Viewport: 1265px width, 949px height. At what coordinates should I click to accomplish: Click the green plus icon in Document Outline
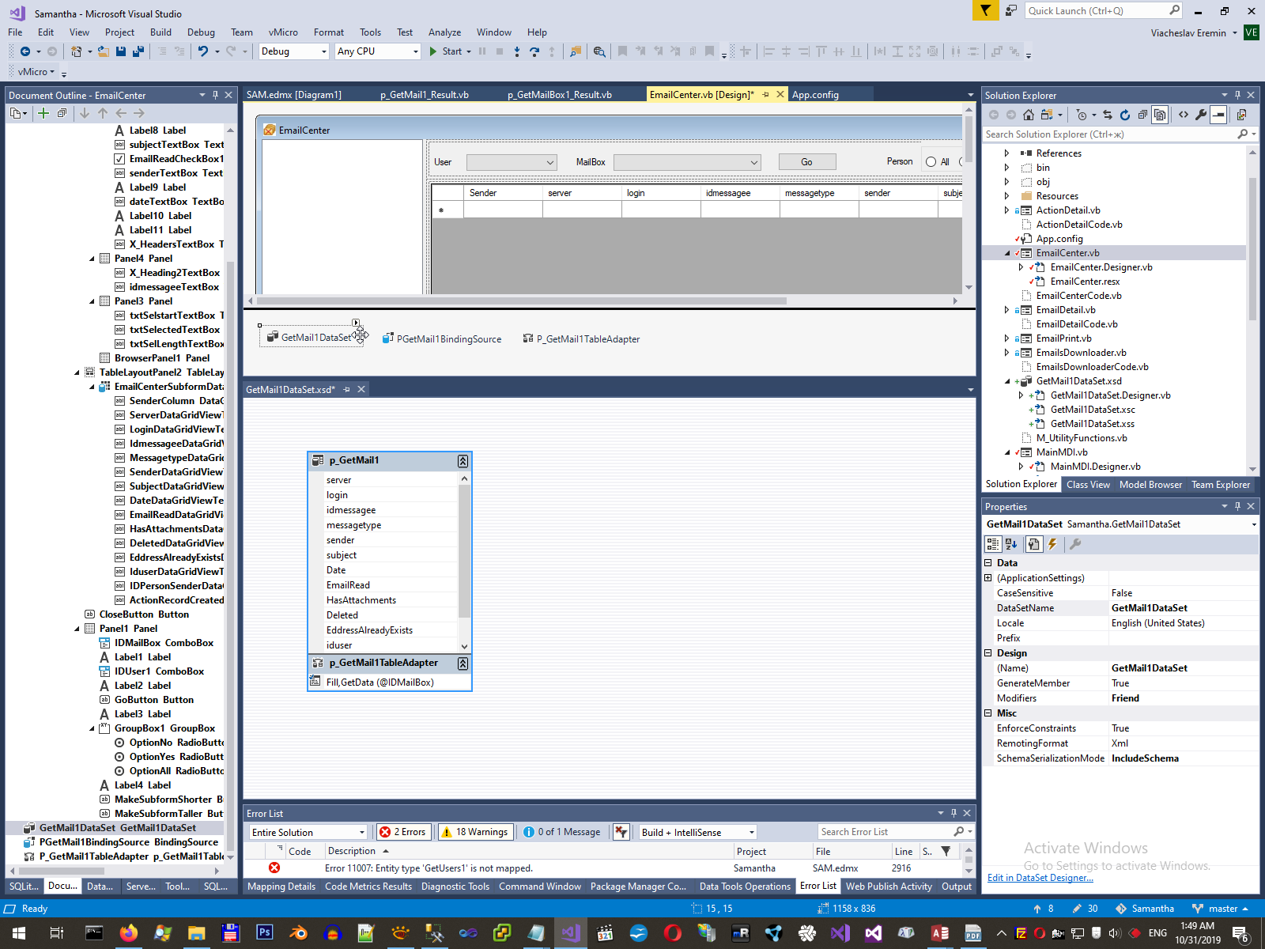[43, 113]
